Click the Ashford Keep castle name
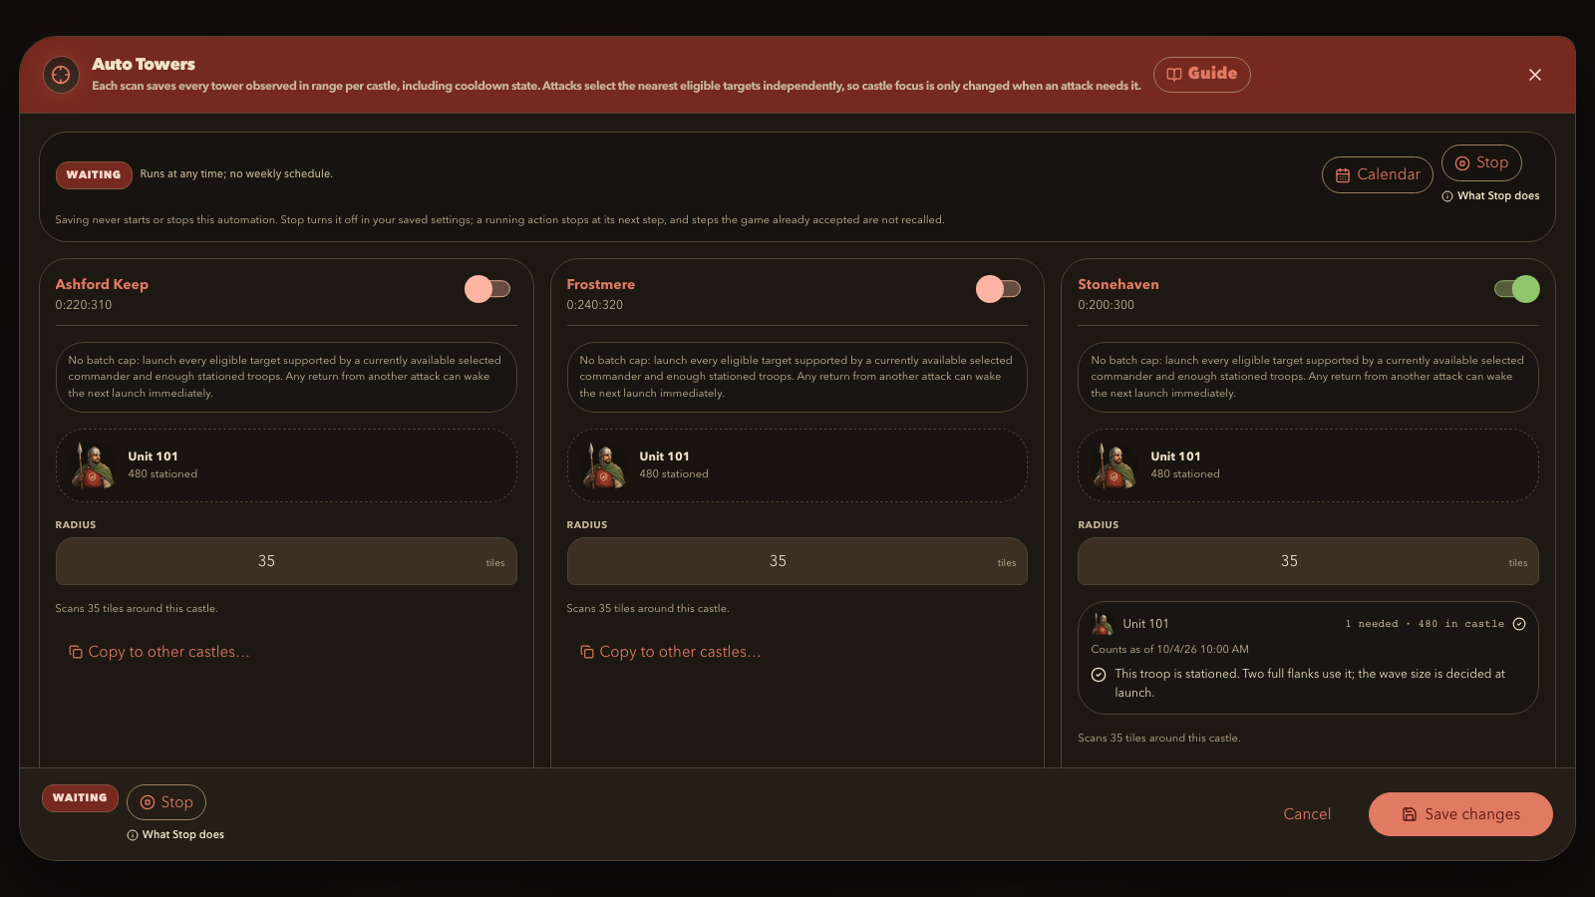Viewport: 1595px width, 897px height. coord(102,284)
